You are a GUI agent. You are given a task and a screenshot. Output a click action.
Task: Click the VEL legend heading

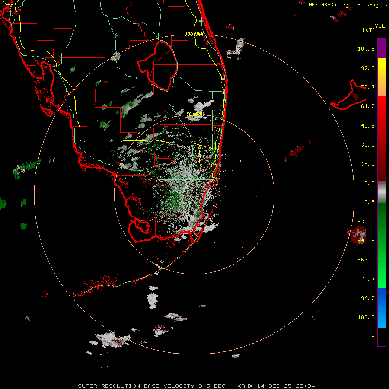click(x=379, y=26)
